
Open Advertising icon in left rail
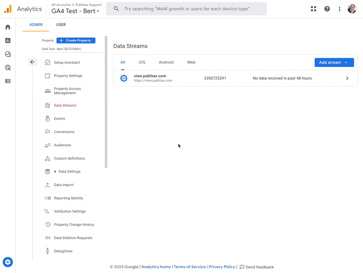(x=8, y=67)
